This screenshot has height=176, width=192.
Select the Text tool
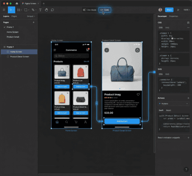click(x=40, y=10)
